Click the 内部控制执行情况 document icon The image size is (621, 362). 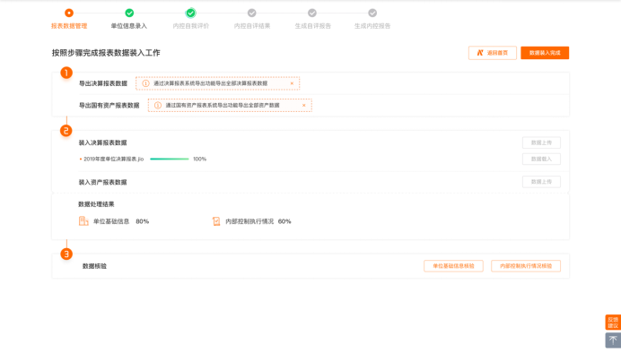click(215, 220)
